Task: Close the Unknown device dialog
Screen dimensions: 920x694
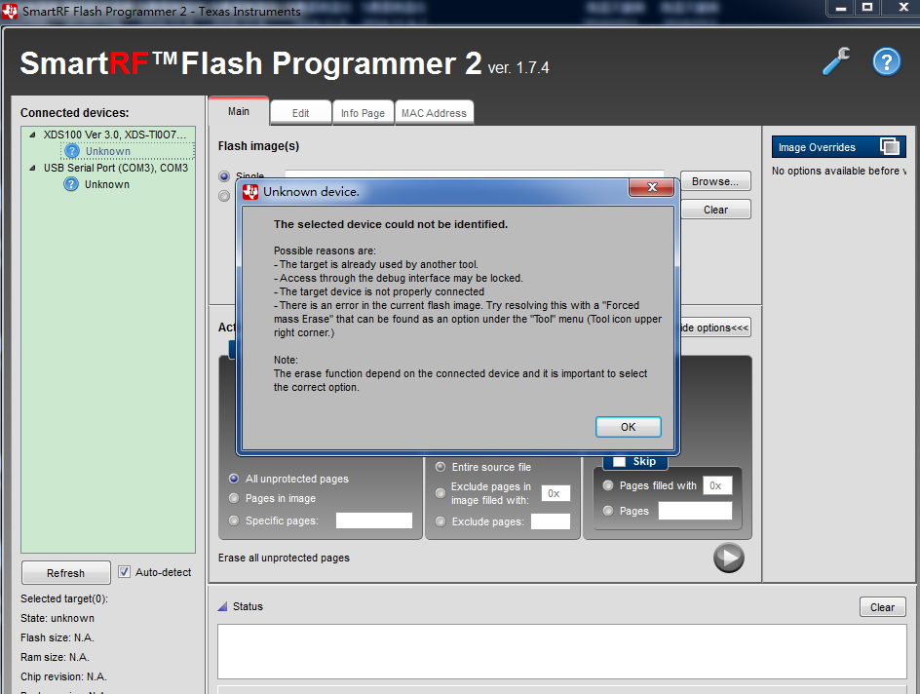Action: [x=651, y=187]
